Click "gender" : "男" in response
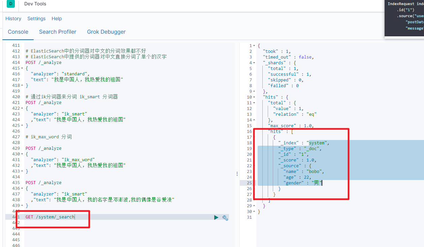Viewport: 424px width, 247px height. tap(303, 183)
